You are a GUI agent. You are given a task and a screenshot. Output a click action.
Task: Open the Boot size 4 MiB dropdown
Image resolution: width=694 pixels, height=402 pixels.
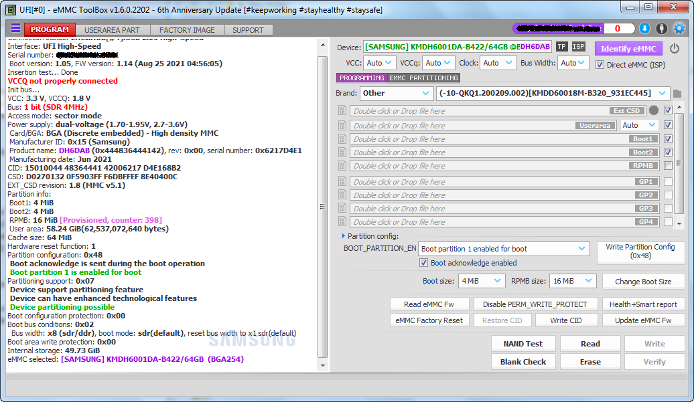(x=481, y=281)
